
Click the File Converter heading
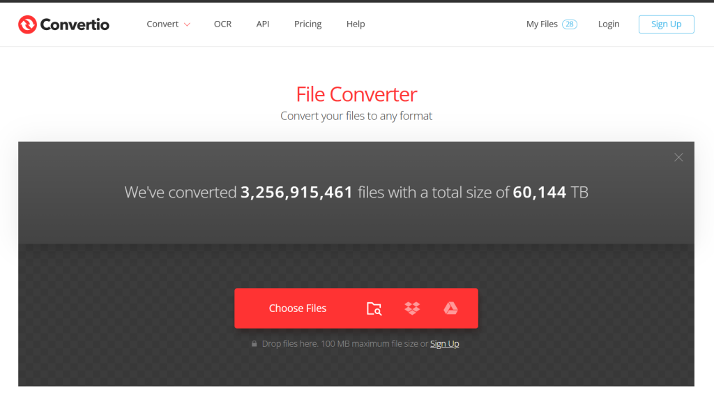(x=356, y=94)
